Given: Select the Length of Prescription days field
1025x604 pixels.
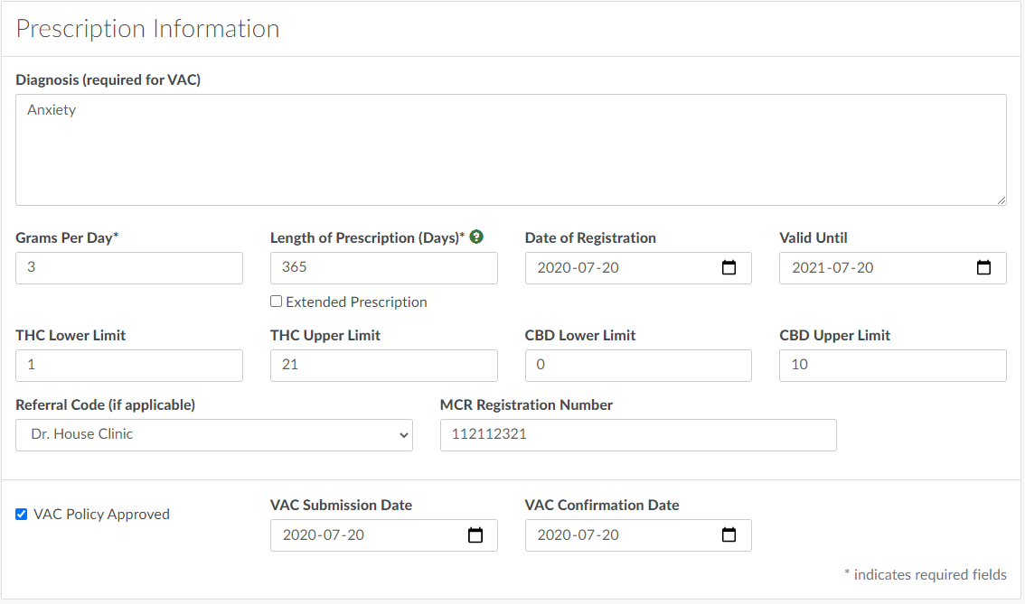Looking at the screenshot, I should tap(383, 268).
